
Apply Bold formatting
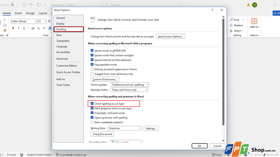[13, 28]
